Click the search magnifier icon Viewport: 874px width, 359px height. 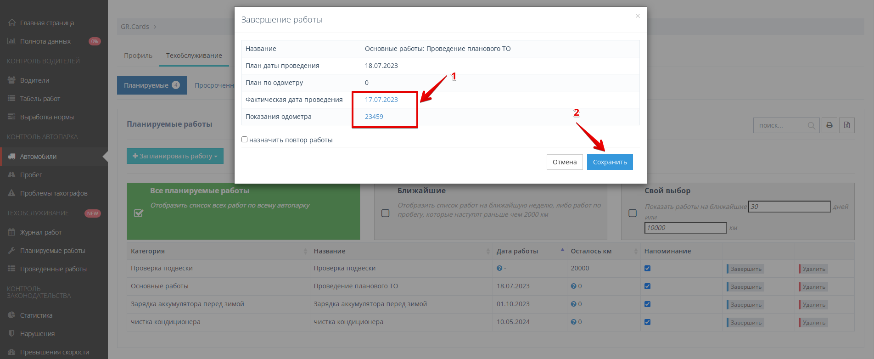(x=811, y=125)
